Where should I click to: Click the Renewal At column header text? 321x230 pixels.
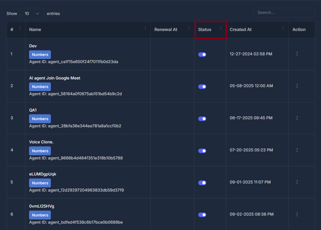(x=166, y=30)
